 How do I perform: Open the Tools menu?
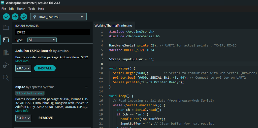coord(32,9)
